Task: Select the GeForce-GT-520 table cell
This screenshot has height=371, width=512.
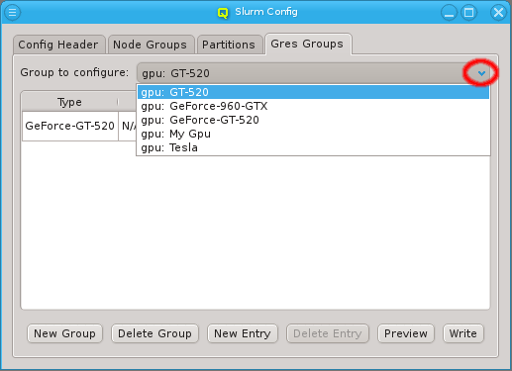Action: (x=70, y=126)
